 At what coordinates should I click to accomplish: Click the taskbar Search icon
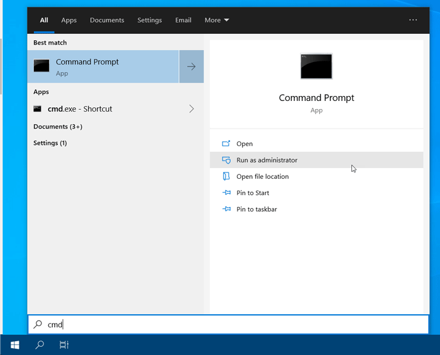(40, 345)
